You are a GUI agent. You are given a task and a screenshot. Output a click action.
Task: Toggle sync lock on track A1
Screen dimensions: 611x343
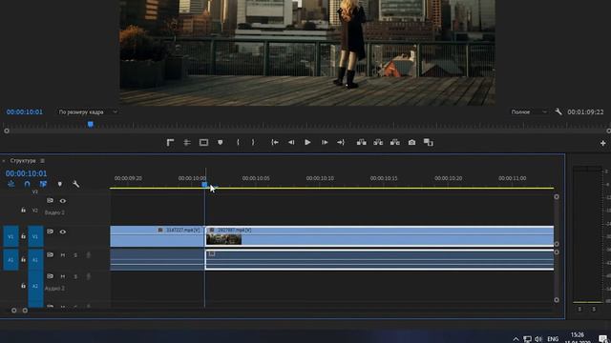pos(51,254)
